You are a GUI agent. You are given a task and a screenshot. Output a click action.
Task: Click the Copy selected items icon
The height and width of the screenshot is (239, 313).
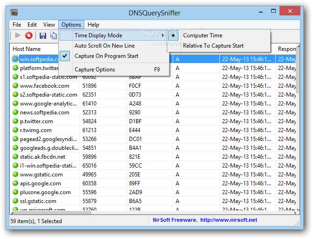pos(53,35)
